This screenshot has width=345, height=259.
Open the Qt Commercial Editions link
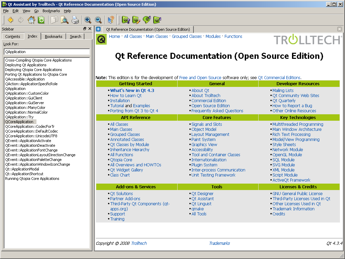click(279, 77)
